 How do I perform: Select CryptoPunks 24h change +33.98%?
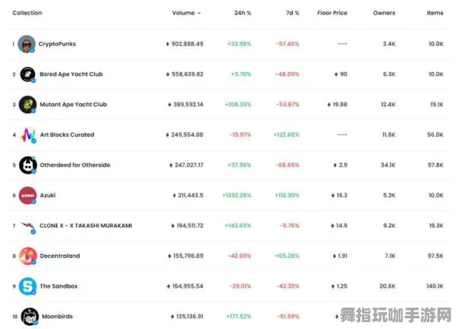[239, 44]
